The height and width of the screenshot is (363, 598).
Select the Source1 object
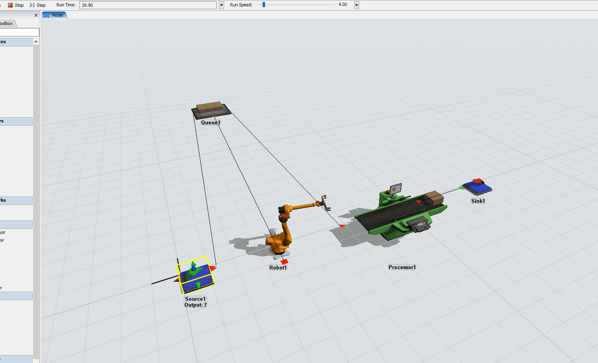[x=195, y=275]
